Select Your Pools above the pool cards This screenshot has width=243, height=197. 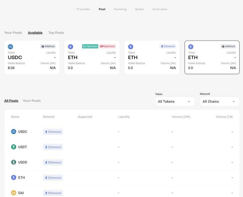click(x=13, y=33)
